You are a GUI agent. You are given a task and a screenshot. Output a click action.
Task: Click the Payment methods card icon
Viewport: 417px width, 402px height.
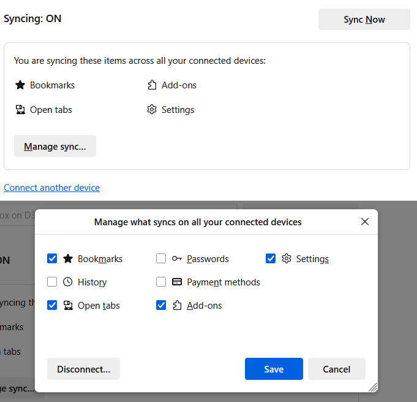tap(177, 282)
